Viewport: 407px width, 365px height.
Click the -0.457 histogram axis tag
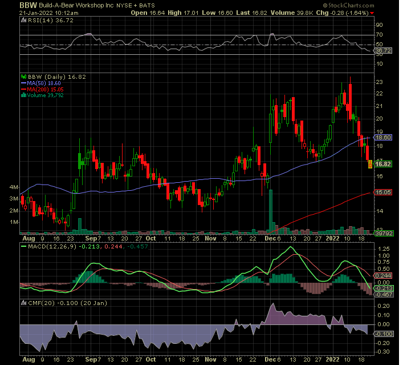(x=384, y=295)
